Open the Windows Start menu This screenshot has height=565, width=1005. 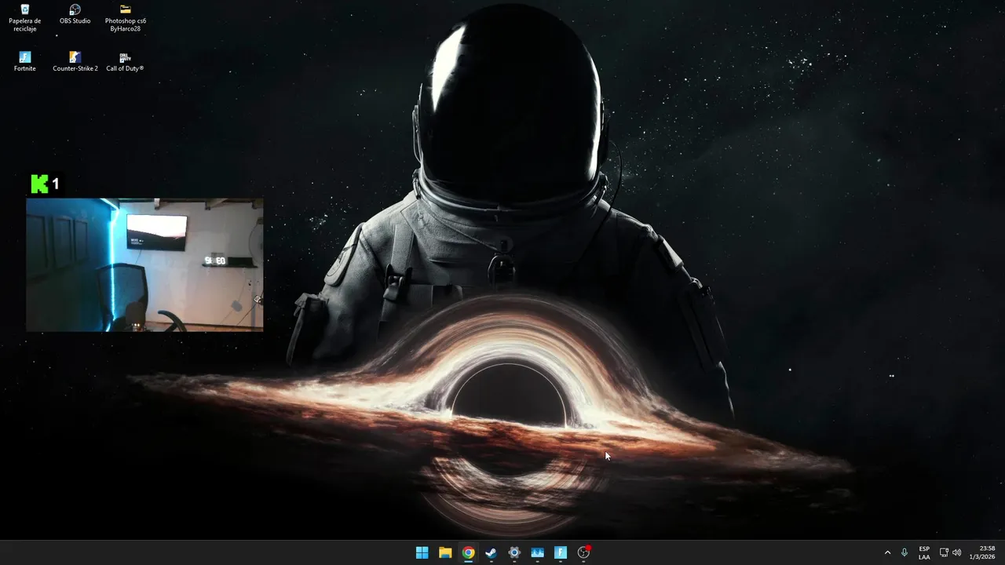422,552
